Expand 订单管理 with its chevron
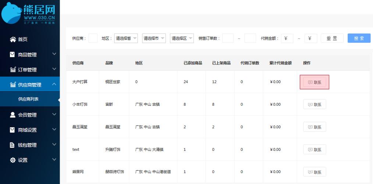This screenshot has width=373, height=184. click(54, 69)
